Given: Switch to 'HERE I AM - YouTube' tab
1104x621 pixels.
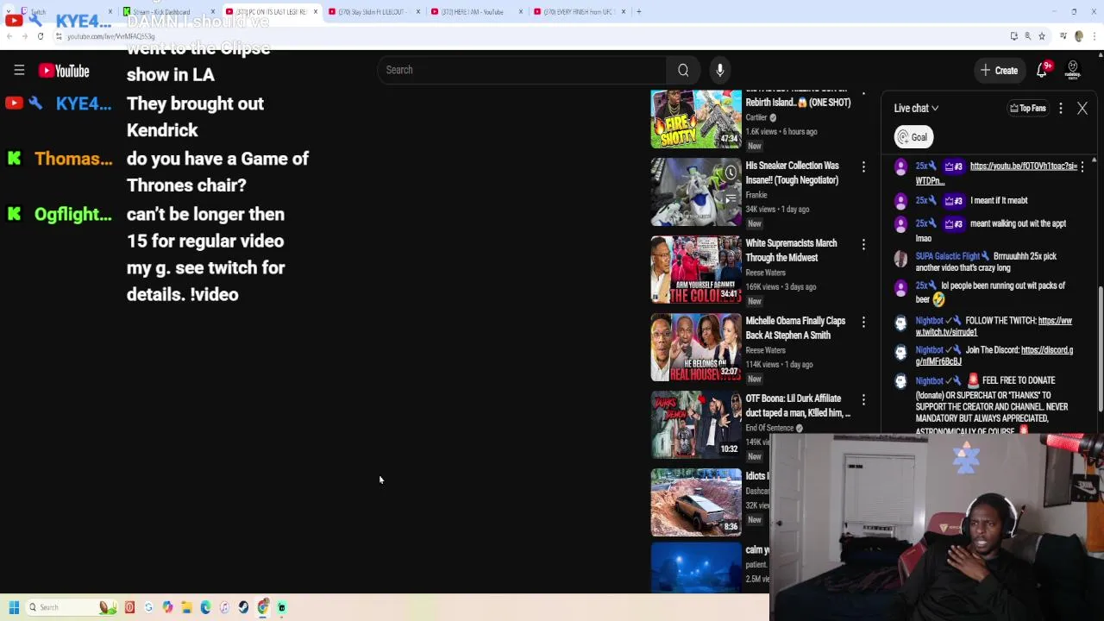Looking at the screenshot, I should [x=475, y=11].
